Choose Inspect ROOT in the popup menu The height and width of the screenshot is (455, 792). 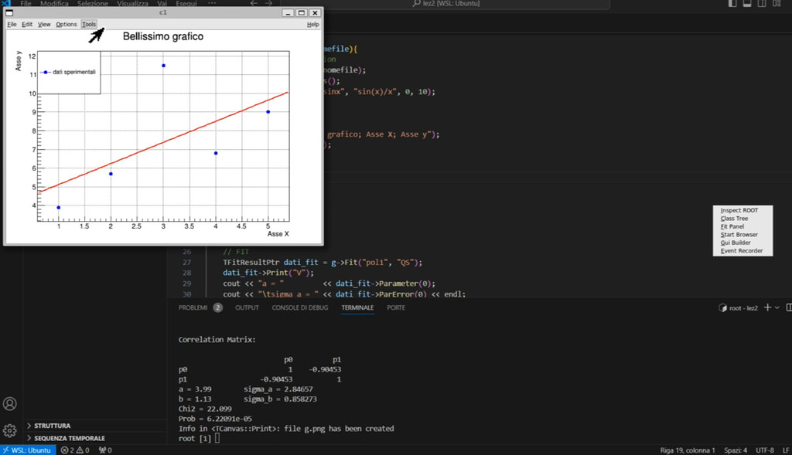tap(739, 210)
